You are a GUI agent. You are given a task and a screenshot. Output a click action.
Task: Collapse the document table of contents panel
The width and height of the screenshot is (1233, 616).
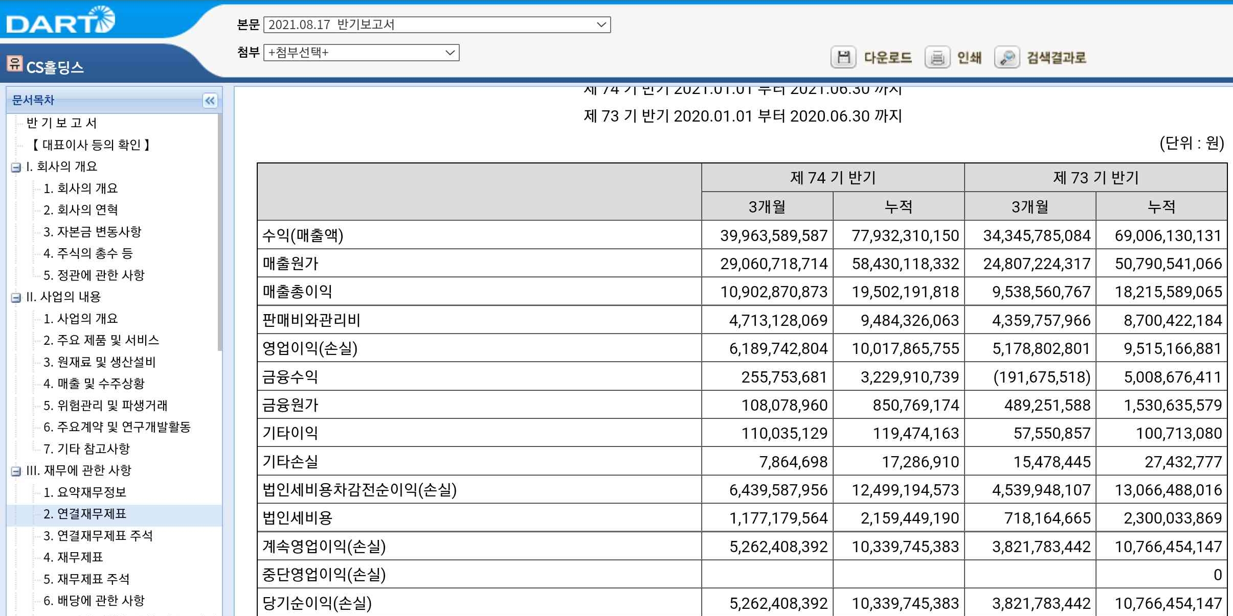[x=210, y=101]
